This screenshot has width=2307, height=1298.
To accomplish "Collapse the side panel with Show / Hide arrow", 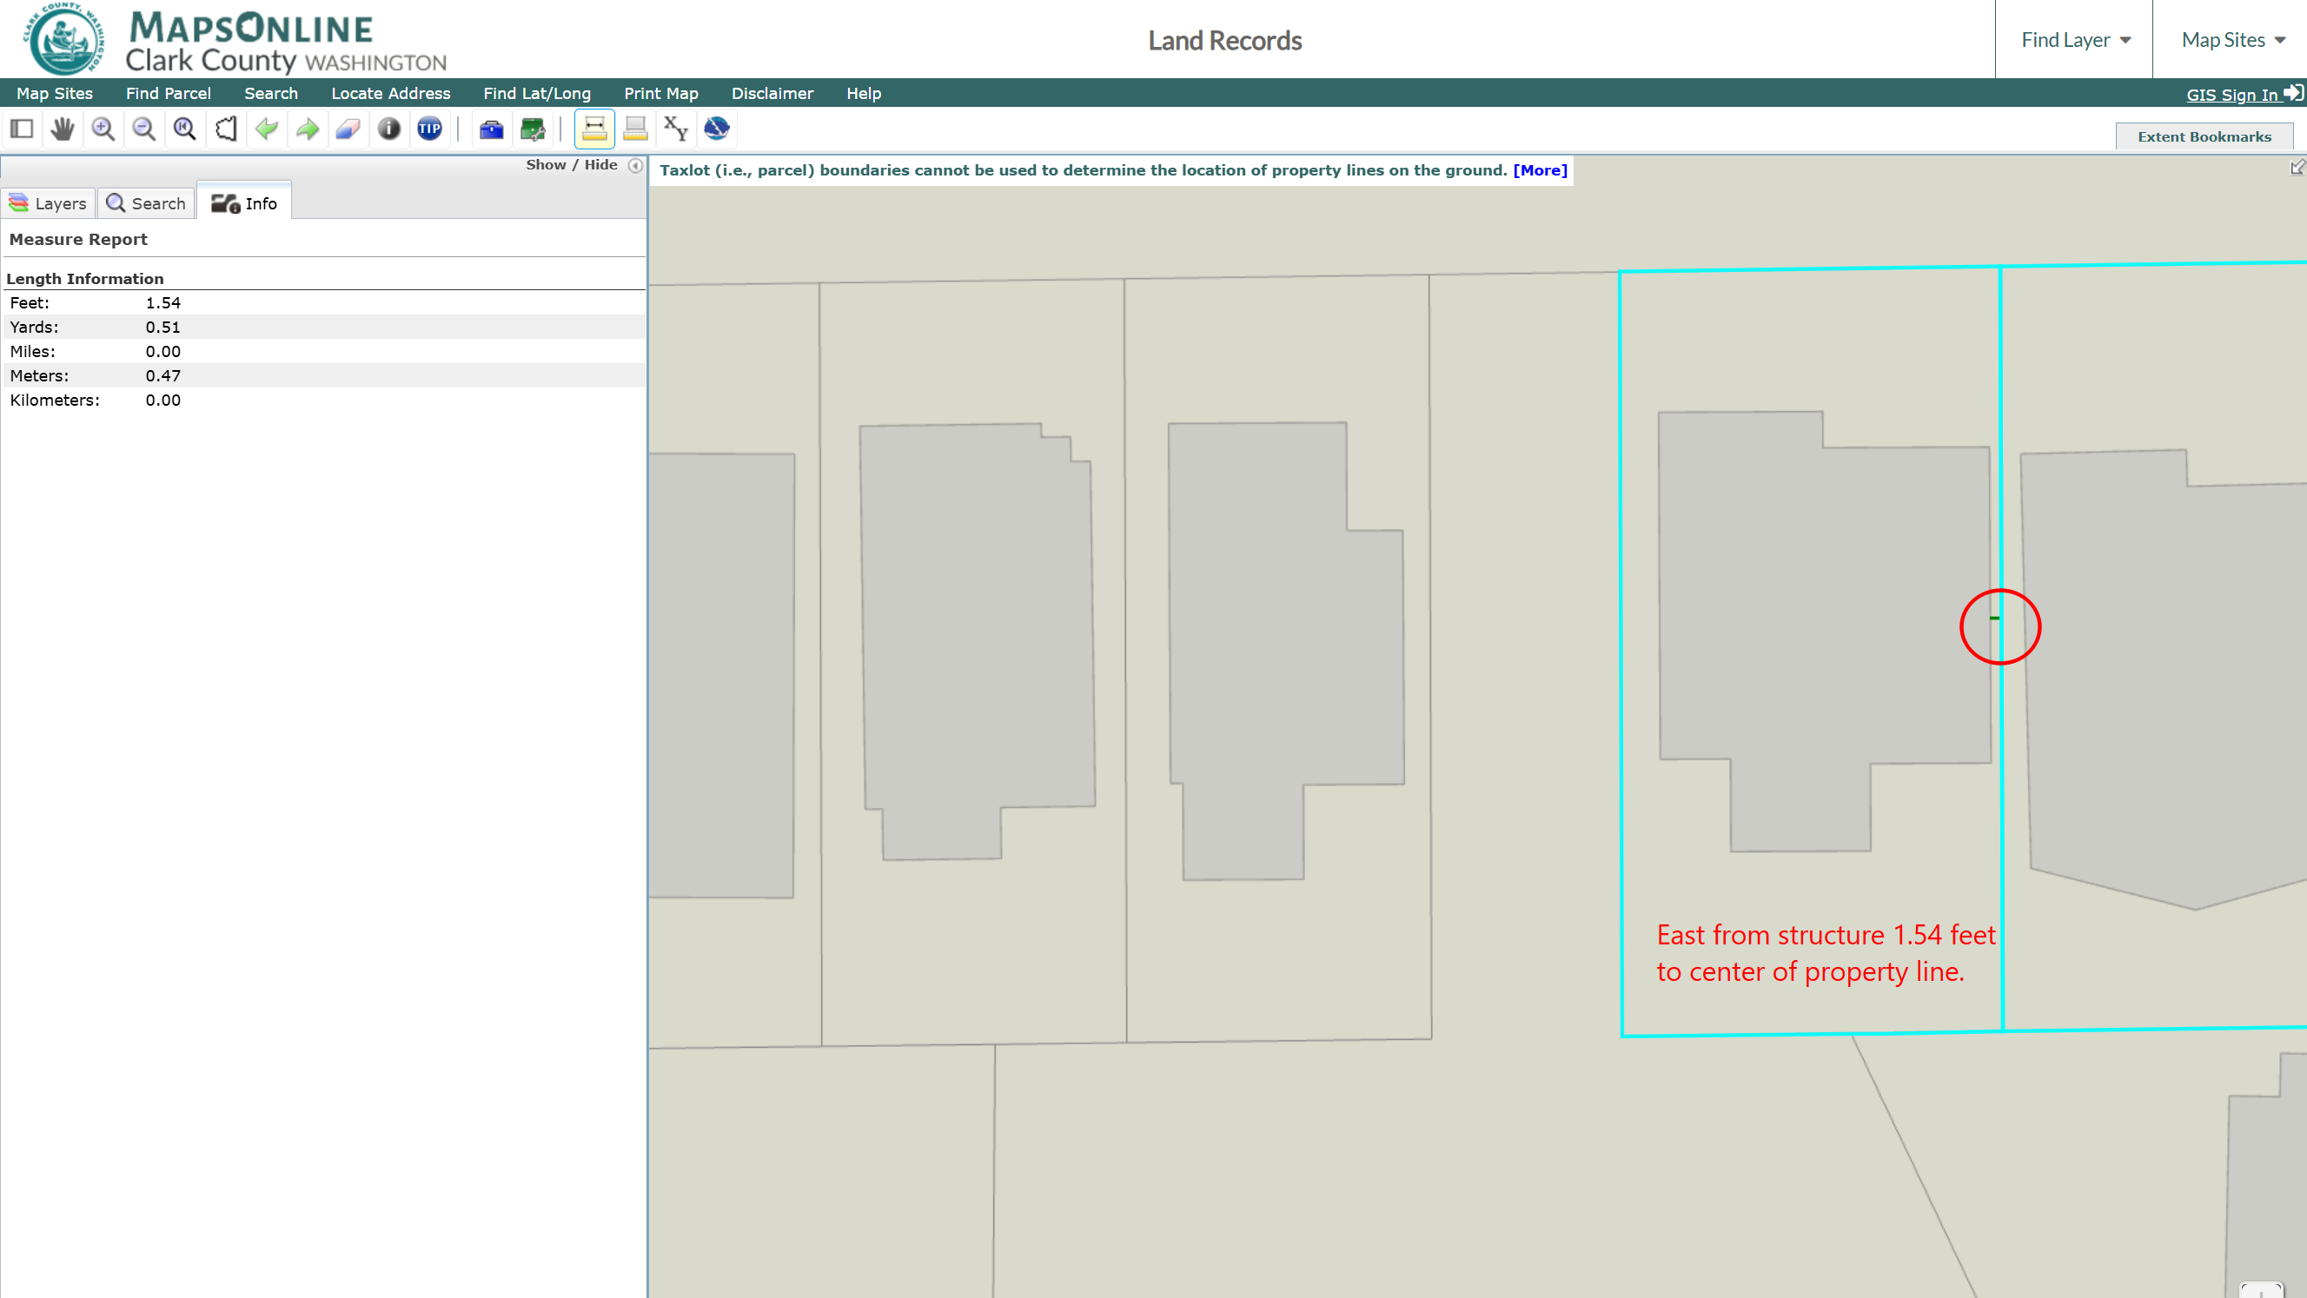I will point(635,166).
